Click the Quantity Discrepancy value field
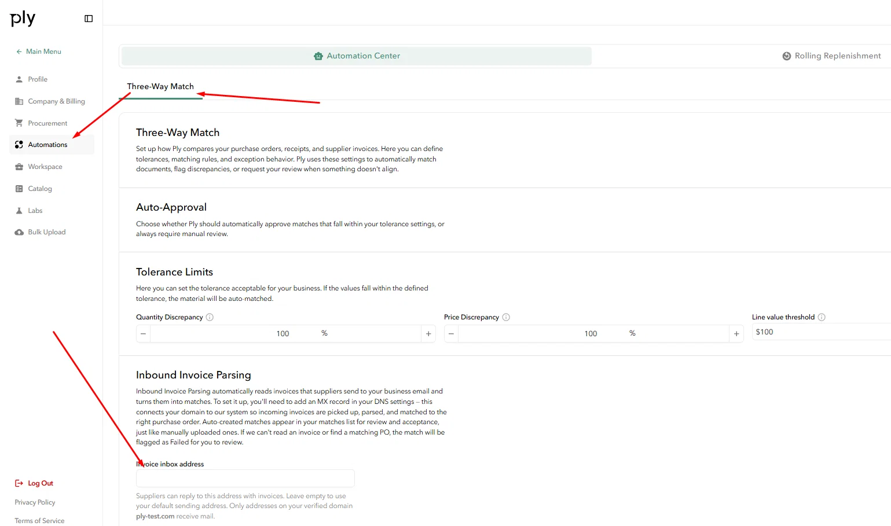 click(285, 334)
